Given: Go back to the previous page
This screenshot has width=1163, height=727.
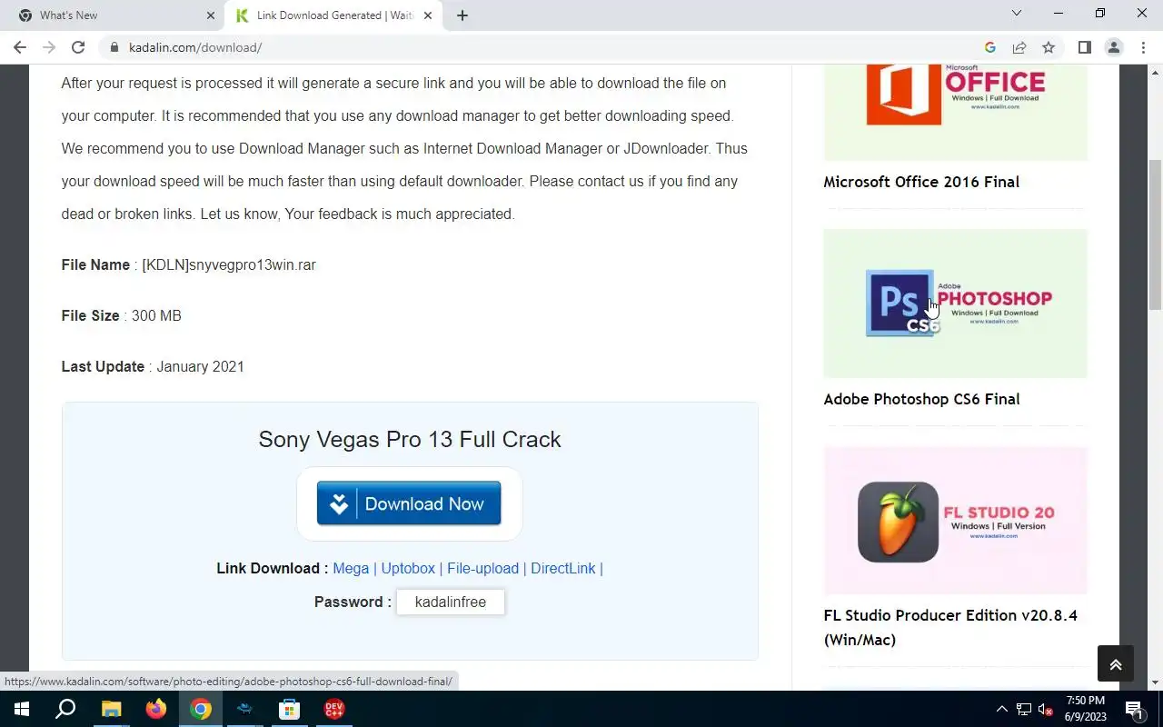Looking at the screenshot, I should [x=20, y=47].
